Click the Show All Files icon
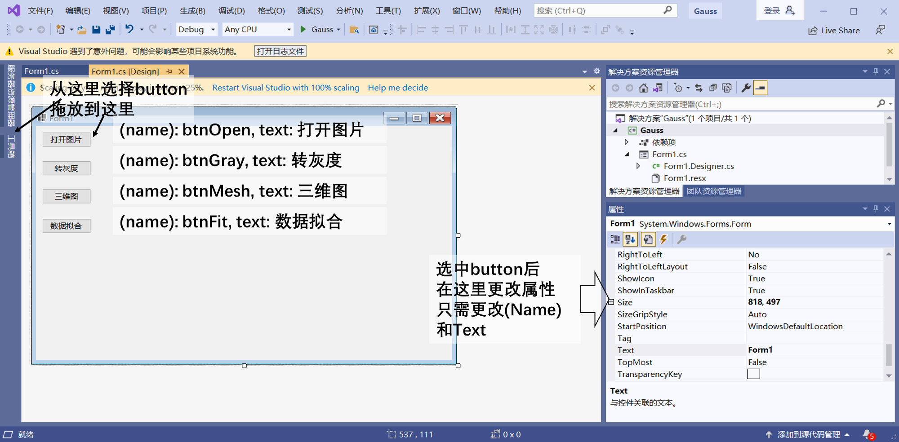The width and height of the screenshot is (899, 442). (x=727, y=88)
